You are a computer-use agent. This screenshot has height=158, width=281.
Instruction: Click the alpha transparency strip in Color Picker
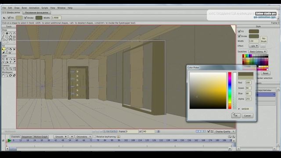point(234,90)
